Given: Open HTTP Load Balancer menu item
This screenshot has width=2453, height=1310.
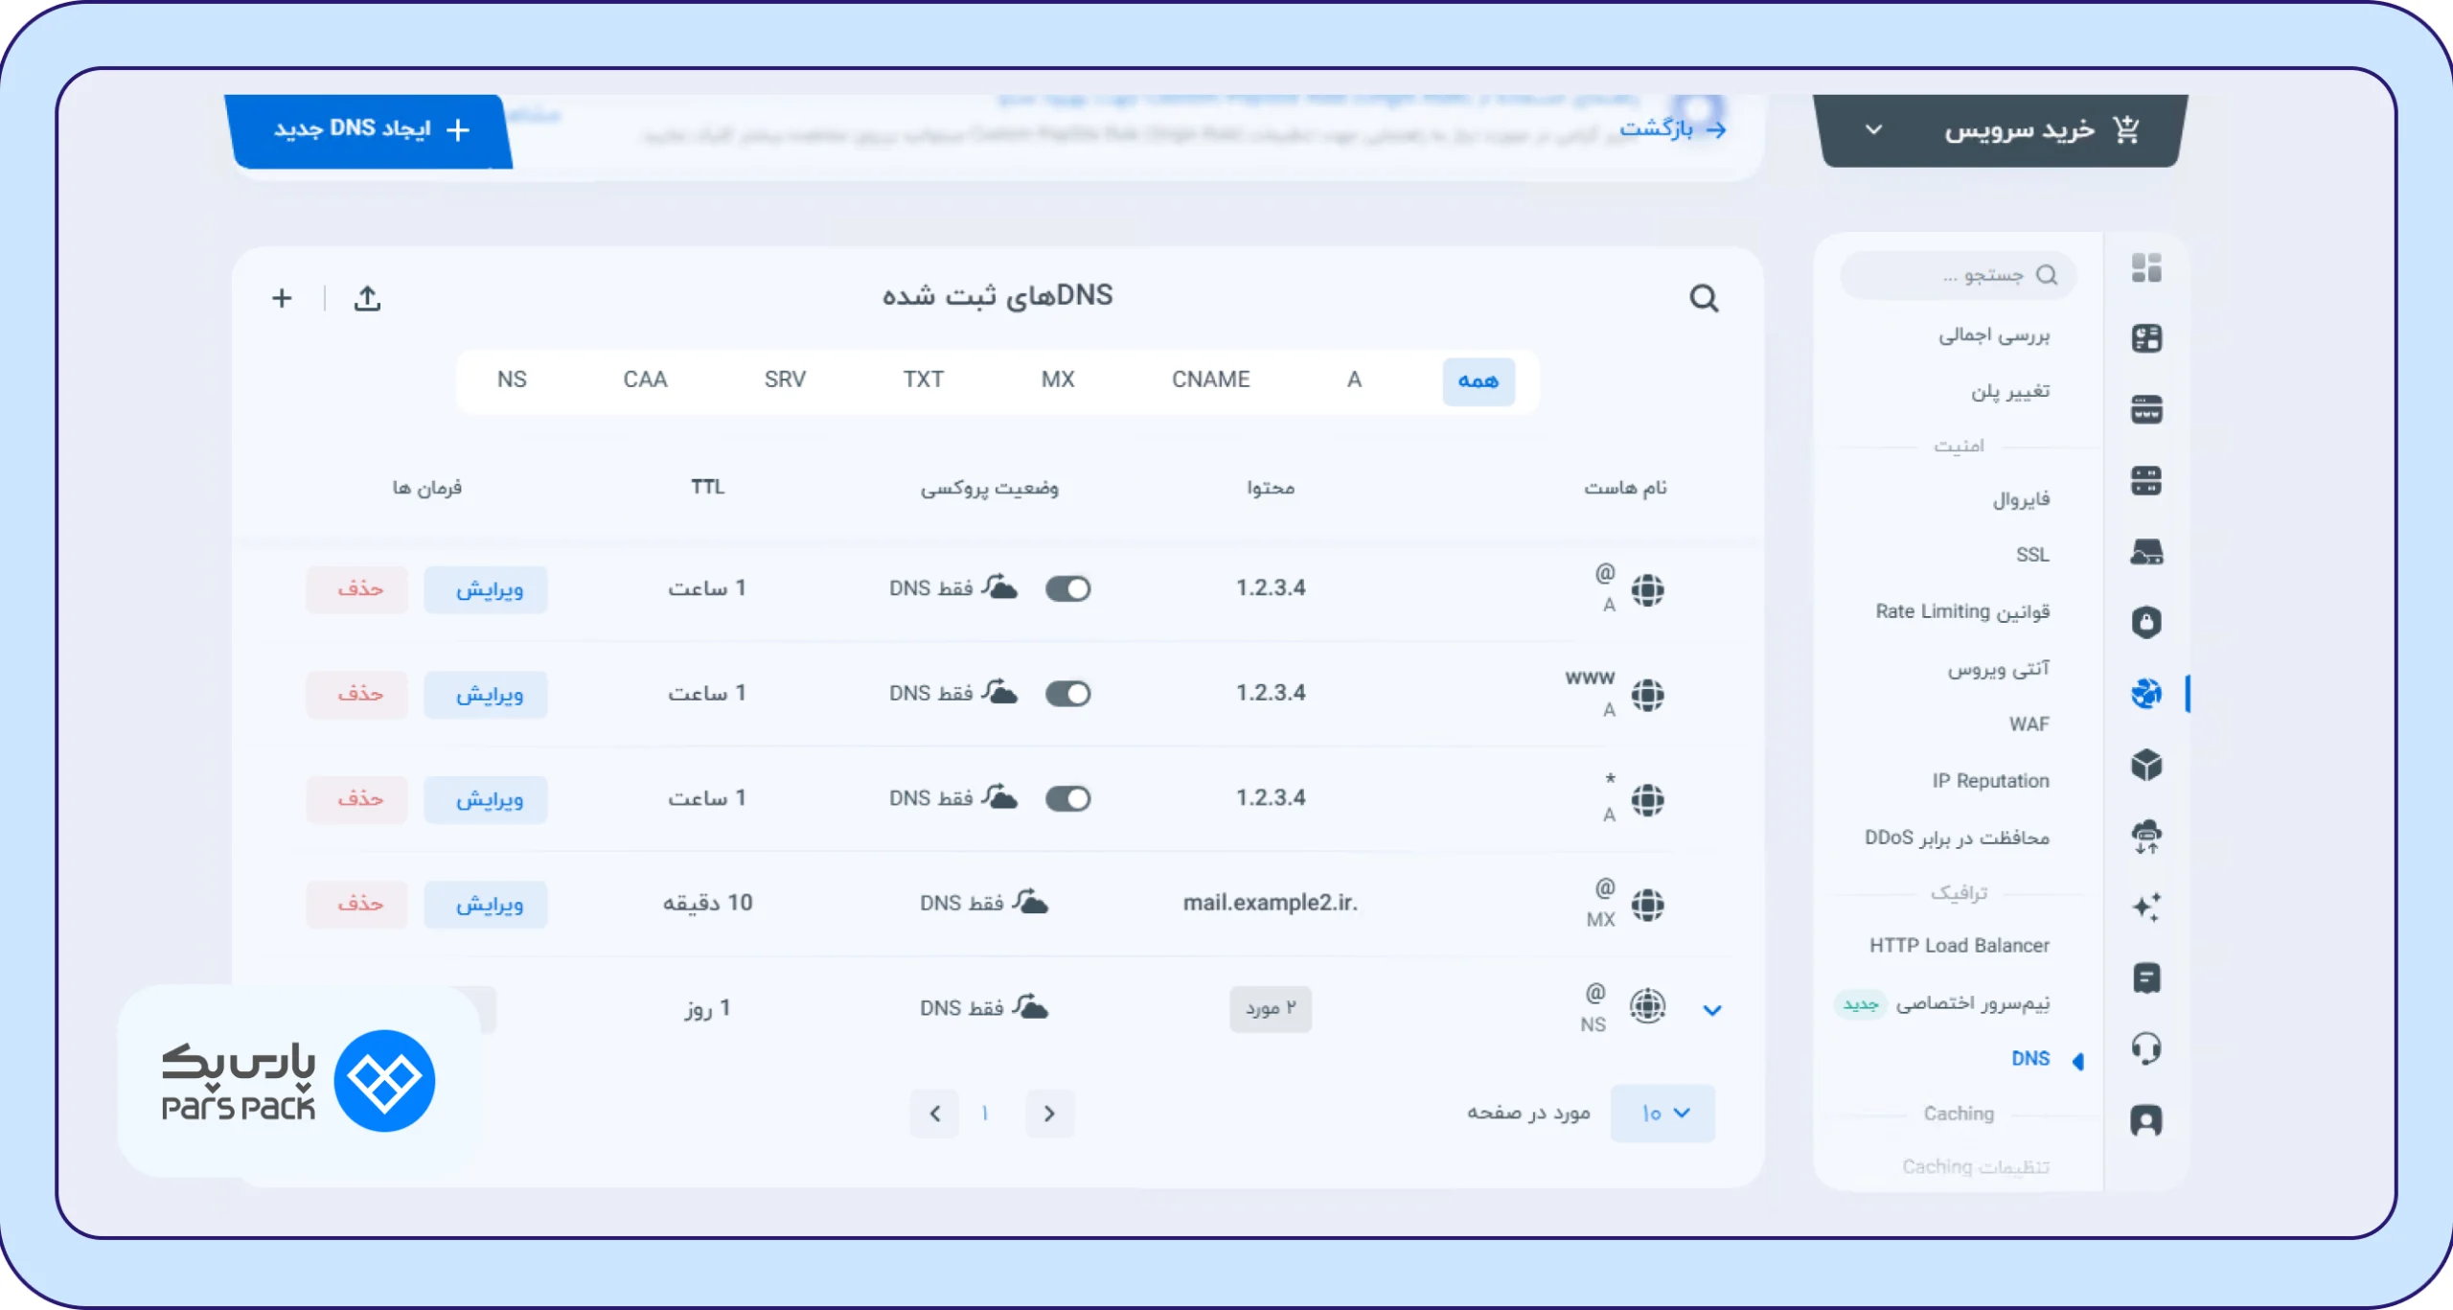Looking at the screenshot, I should [x=1960, y=946].
